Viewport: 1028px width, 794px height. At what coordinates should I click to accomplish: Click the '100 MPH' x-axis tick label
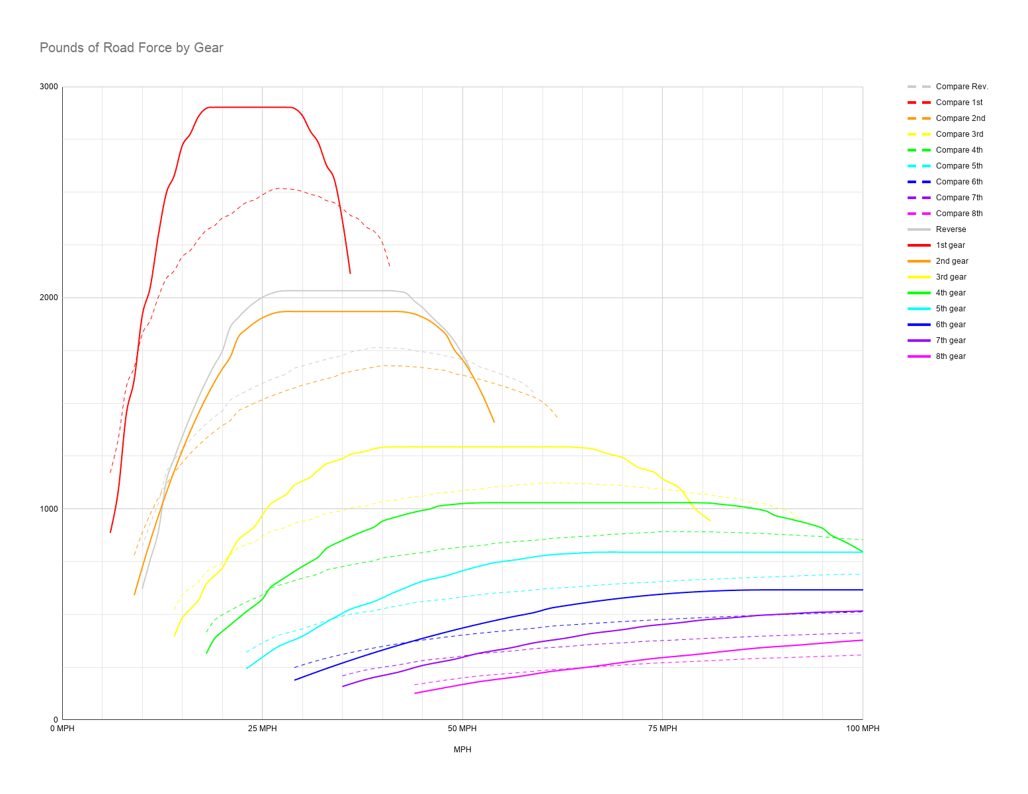863,729
